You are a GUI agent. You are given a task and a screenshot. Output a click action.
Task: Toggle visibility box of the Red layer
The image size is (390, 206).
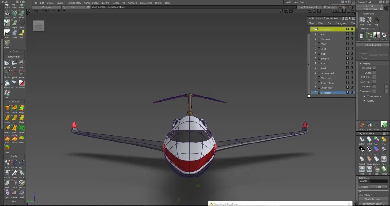pos(319,34)
